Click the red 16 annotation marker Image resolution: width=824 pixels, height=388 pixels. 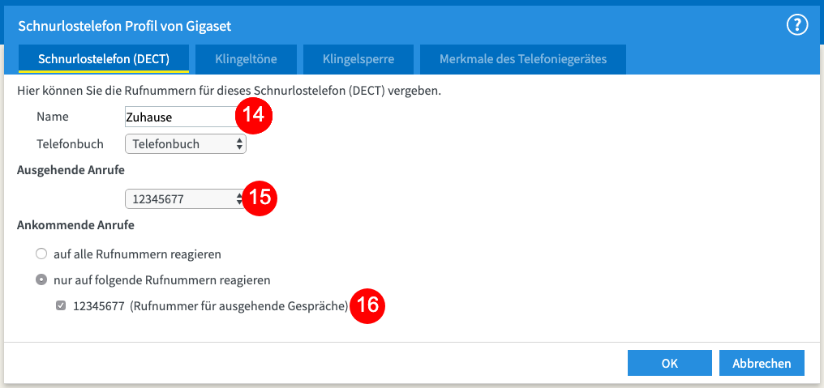367,305
